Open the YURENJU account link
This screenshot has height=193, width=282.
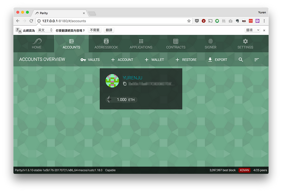(133, 78)
